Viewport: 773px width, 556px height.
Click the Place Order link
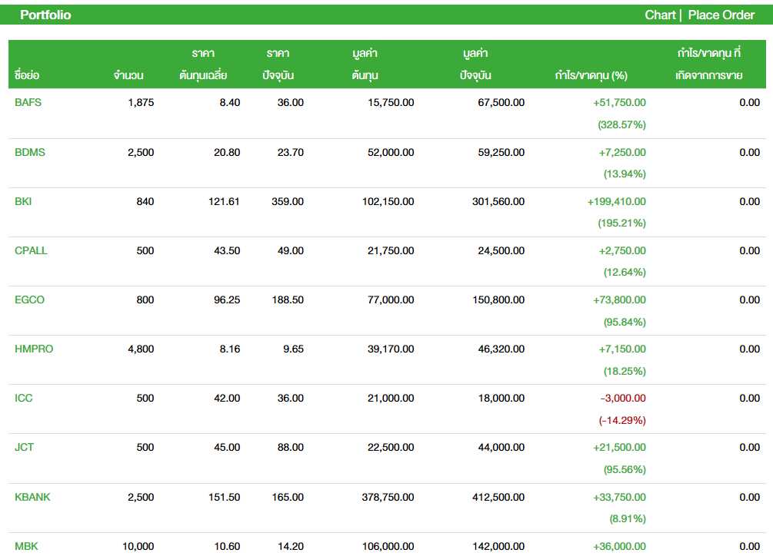(721, 15)
